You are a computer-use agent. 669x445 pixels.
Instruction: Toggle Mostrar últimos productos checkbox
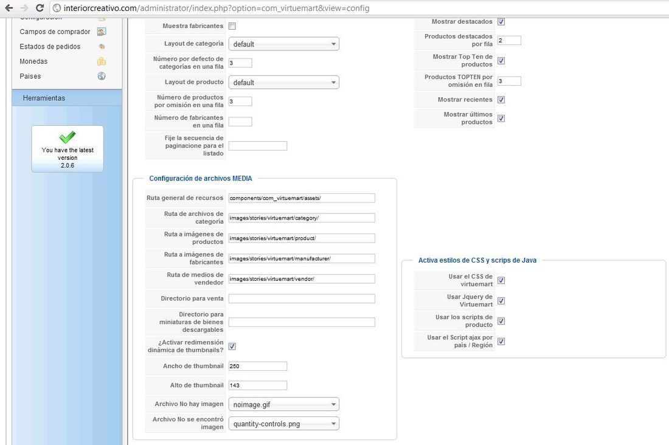coord(501,118)
